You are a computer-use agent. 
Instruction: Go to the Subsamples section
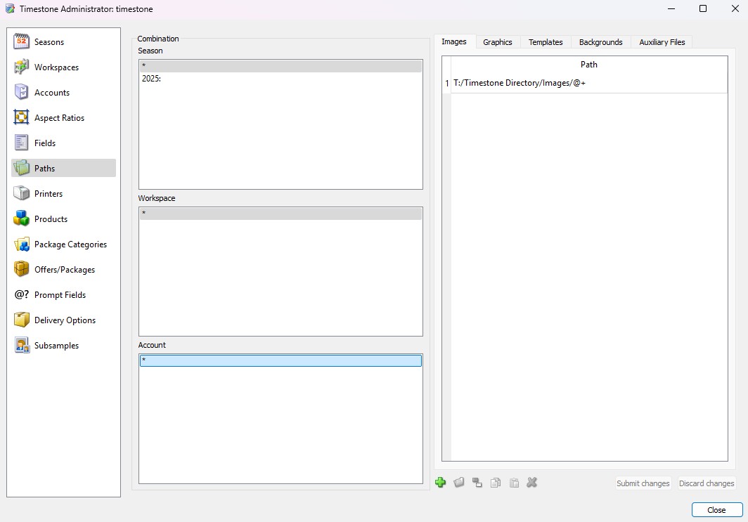point(63,345)
